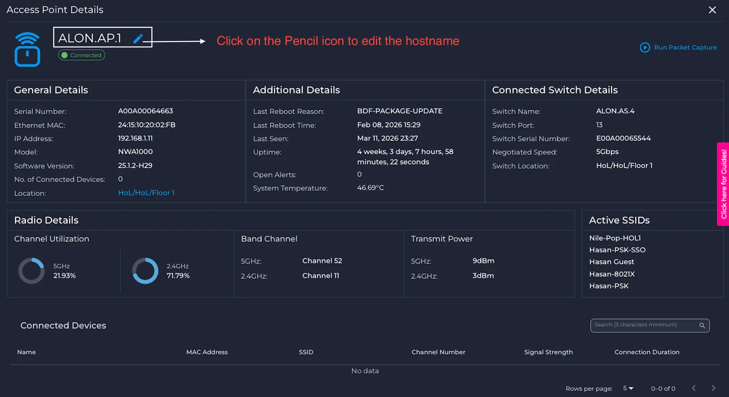This screenshot has height=397, width=729.
Task: Click the 5GHz Channel 52 value
Action: [x=322, y=261]
